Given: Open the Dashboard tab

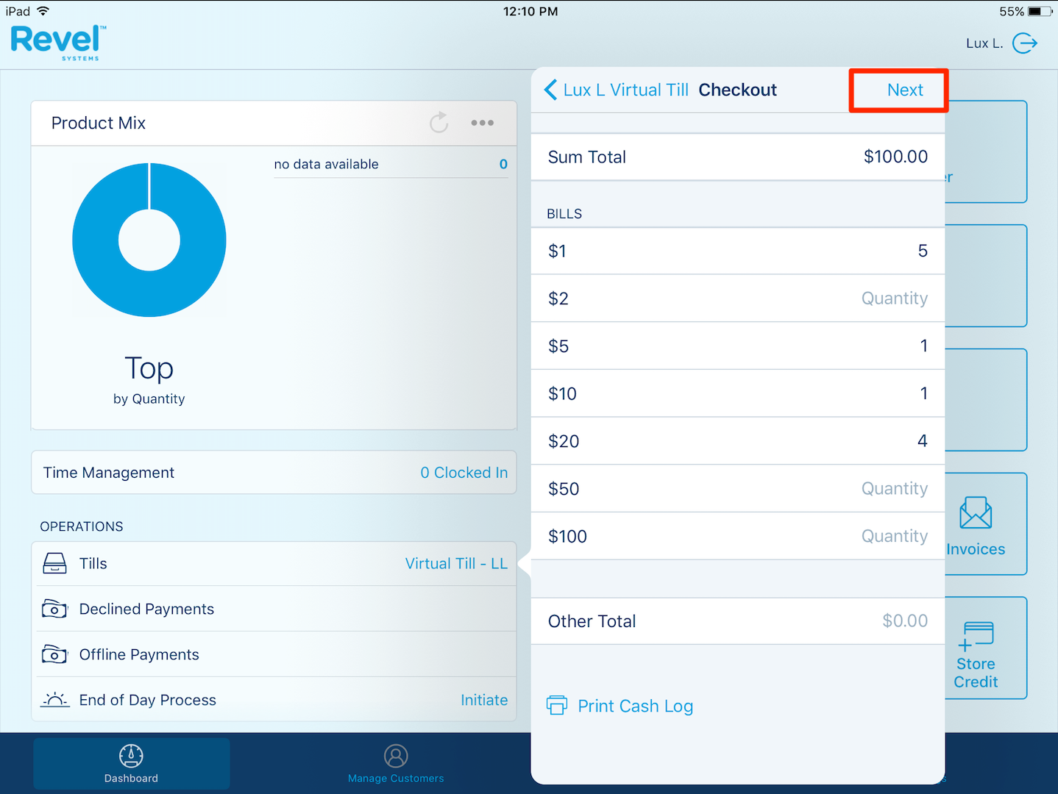Looking at the screenshot, I should pyautogui.click(x=131, y=763).
